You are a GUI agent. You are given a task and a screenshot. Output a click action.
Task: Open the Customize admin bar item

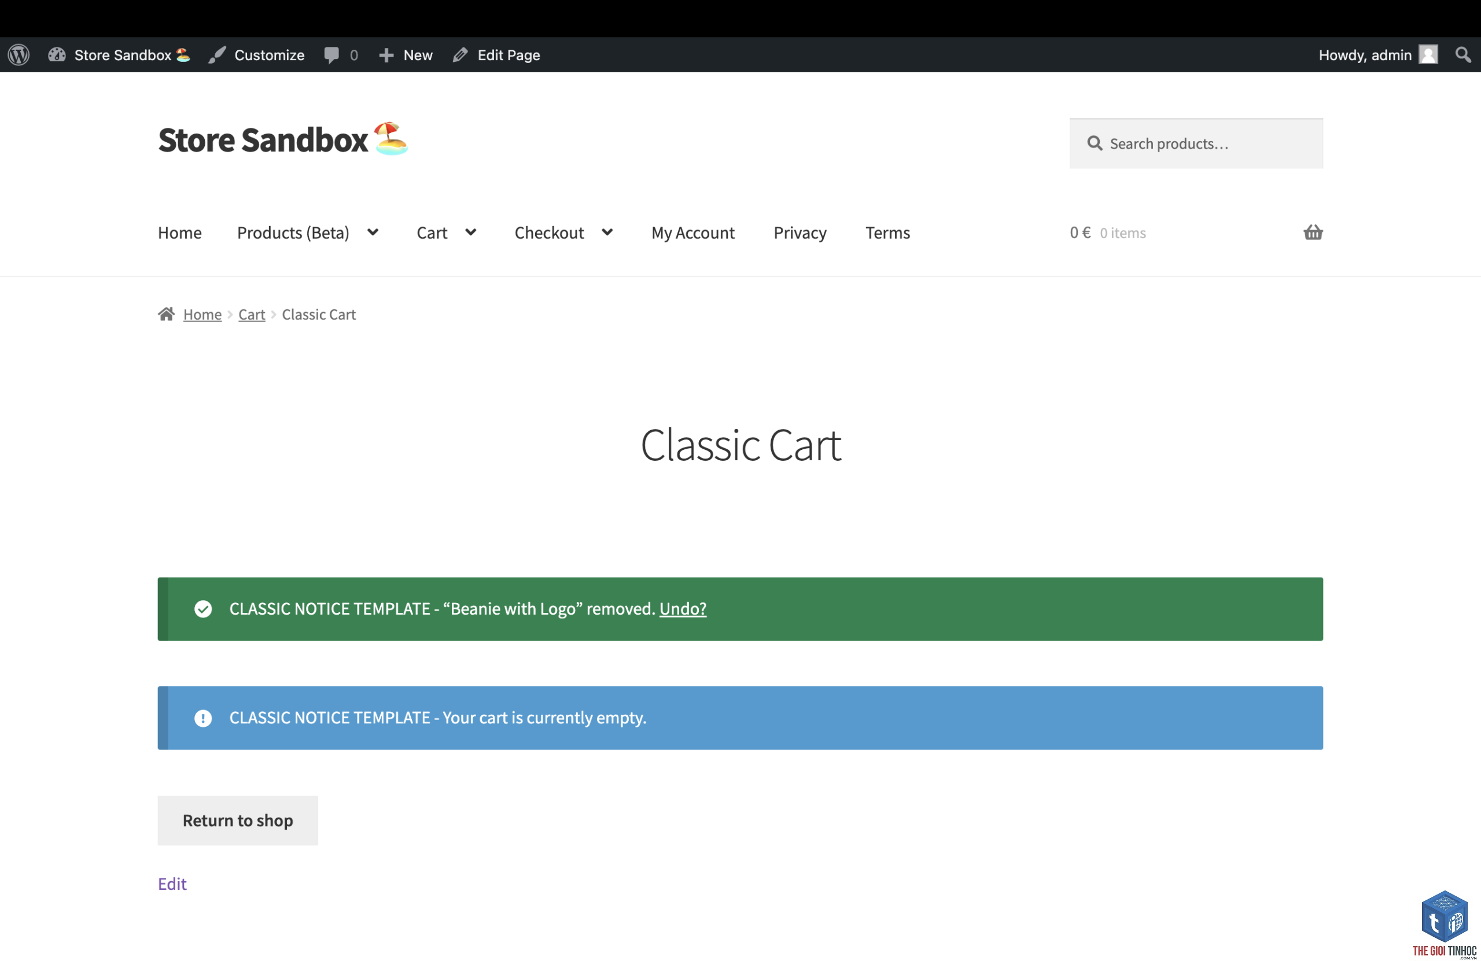[269, 55]
